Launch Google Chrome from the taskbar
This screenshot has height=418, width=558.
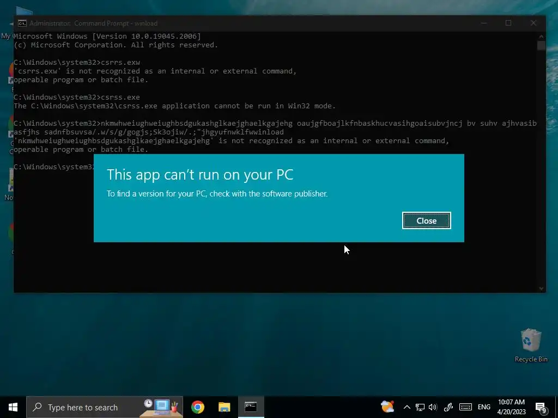(x=197, y=407)
